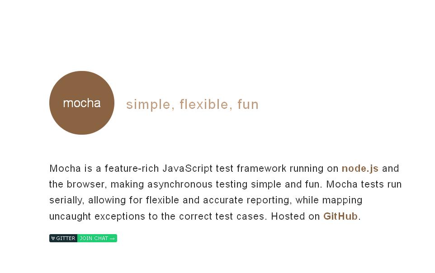Click the word 'feature-rich' in the description
The height and width of the screenshot is (273, 435).
[x=132, y=169]
